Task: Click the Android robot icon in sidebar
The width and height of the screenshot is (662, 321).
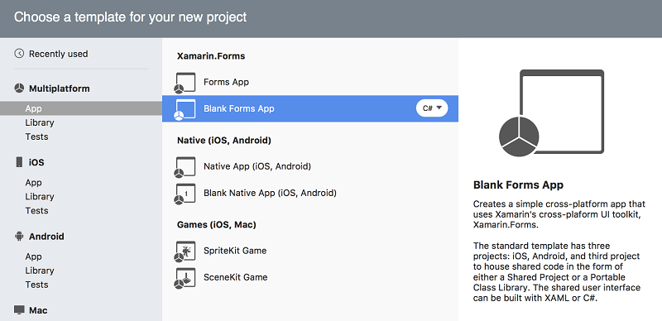Action: (x=19, y=236)
